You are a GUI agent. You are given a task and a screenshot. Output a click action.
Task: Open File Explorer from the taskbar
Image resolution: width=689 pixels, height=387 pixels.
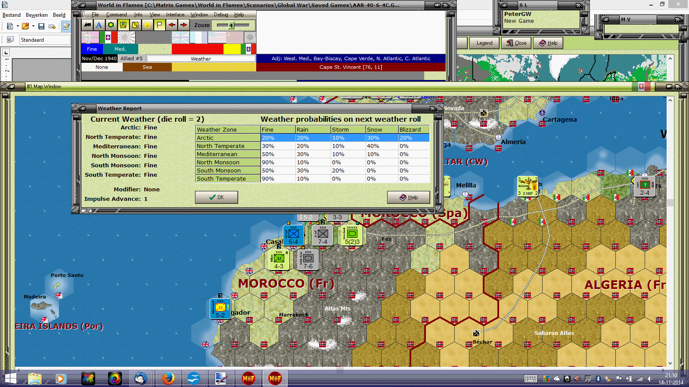pos(34,378)
